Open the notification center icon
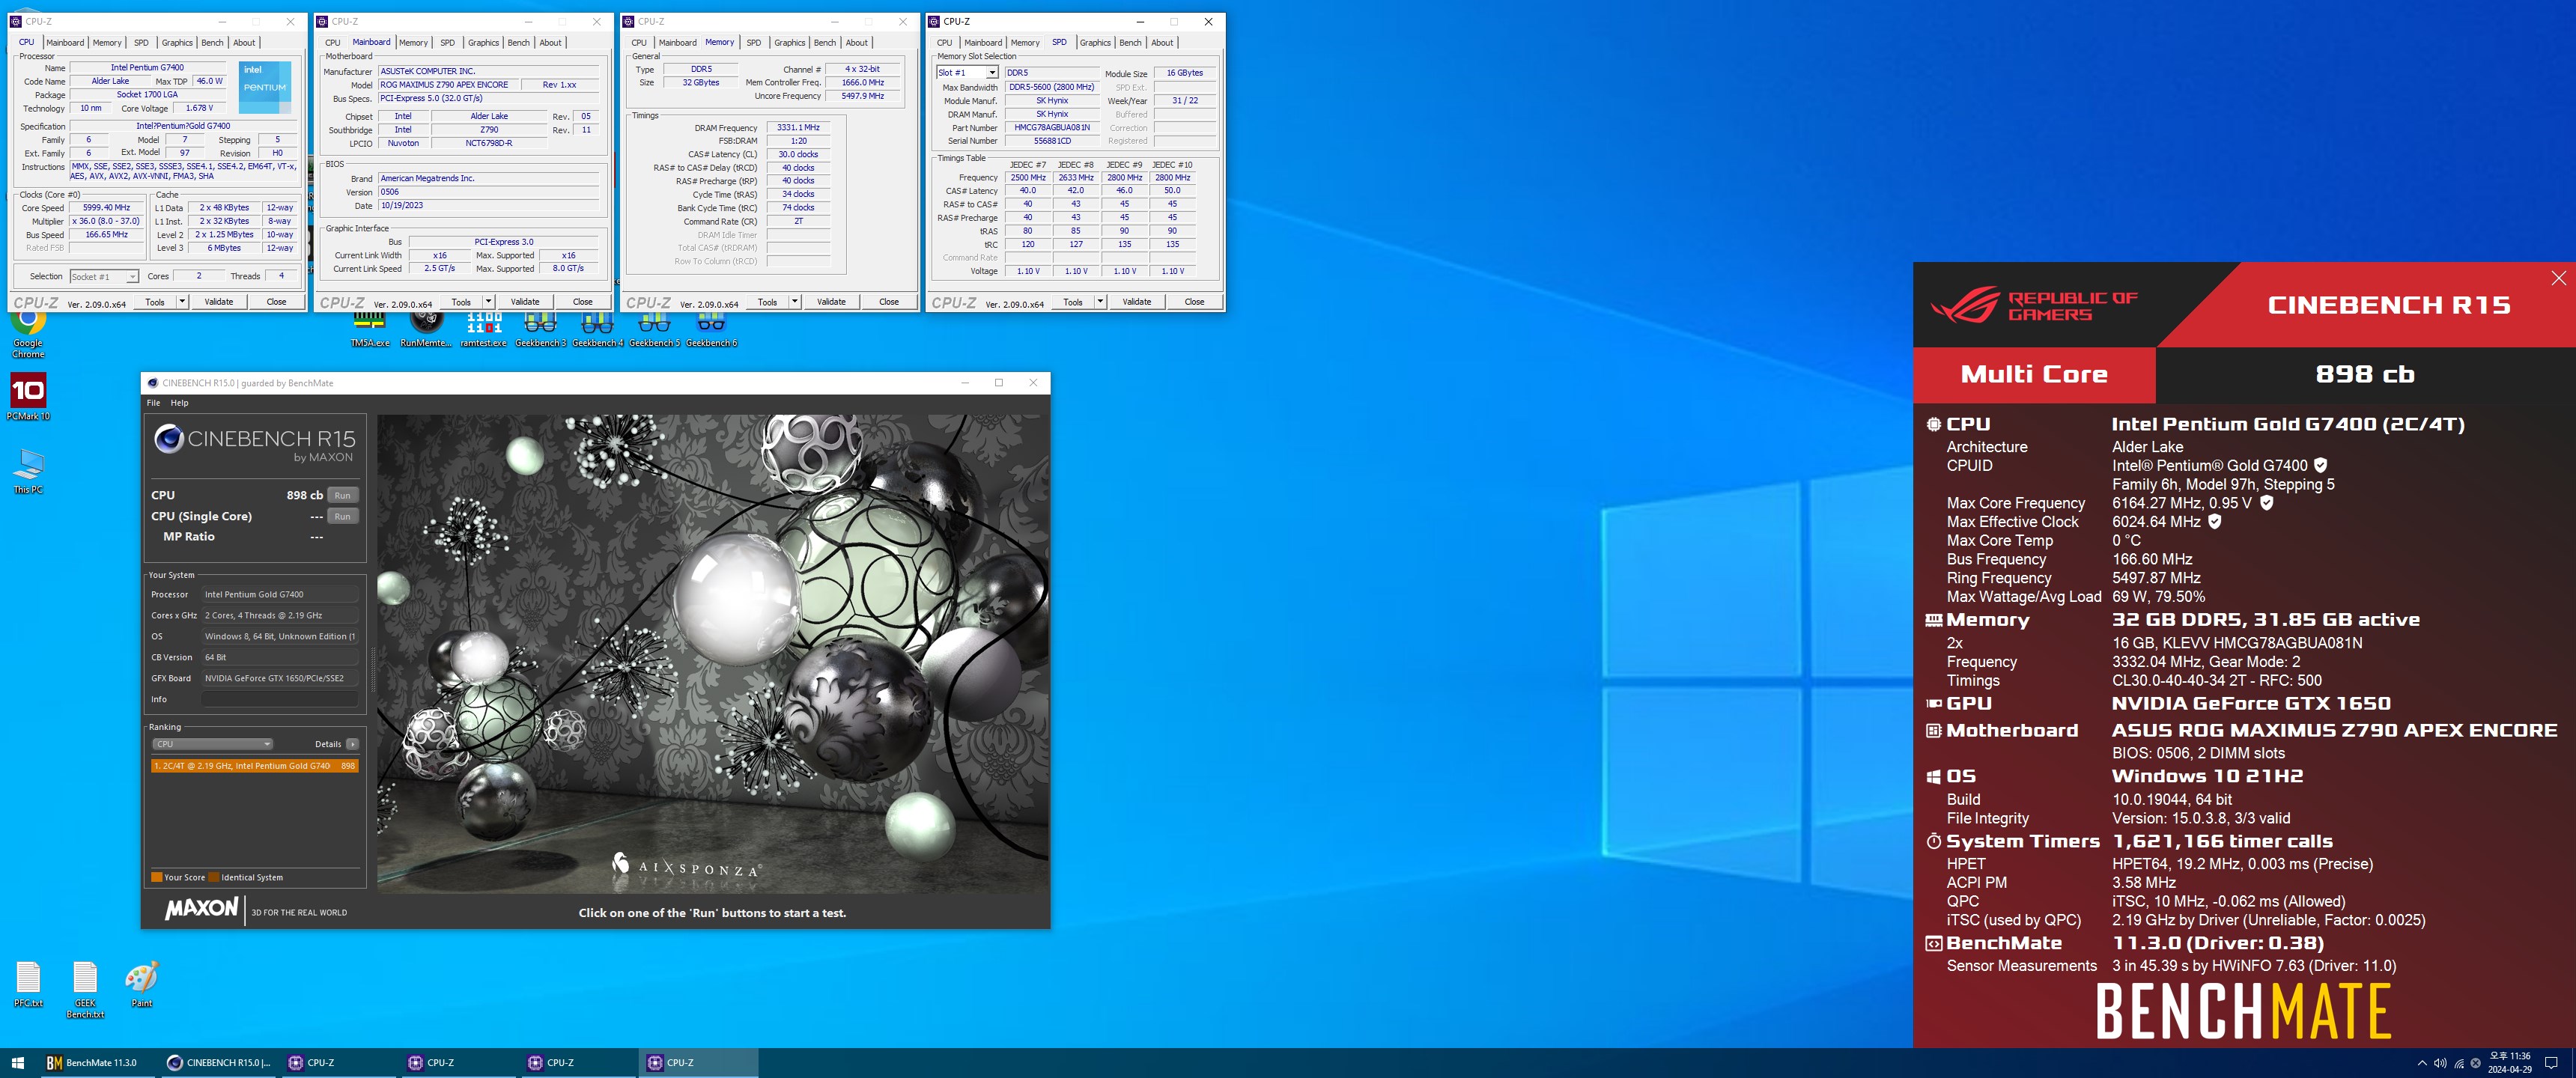The height and width of the screenshot is (1078, 2576). coord(2551,1062)
